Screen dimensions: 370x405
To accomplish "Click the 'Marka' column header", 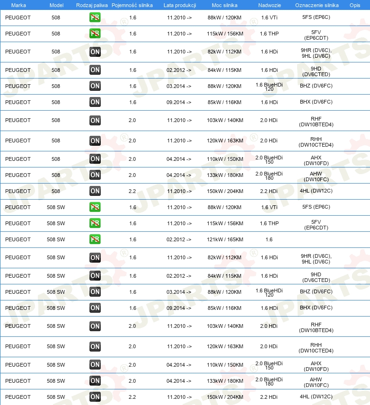I will pos(18,5).
